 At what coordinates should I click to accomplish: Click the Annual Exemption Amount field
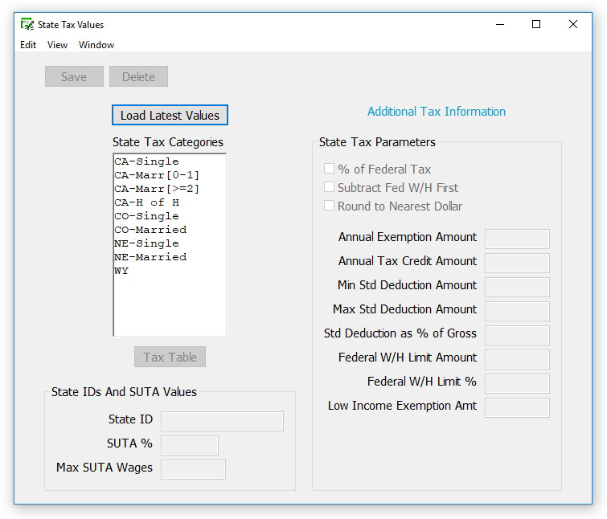(517, 239)
